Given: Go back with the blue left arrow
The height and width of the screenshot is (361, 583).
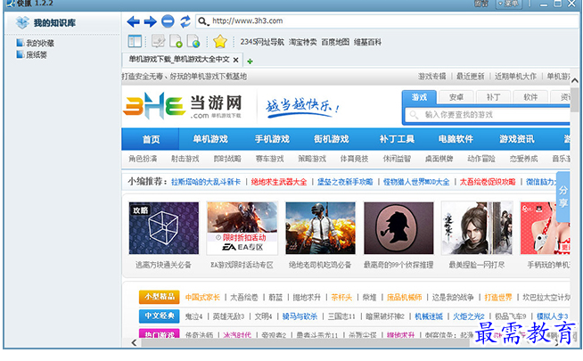Looking at the screenshot, I should pyautogui.click(x=133, y=21).
